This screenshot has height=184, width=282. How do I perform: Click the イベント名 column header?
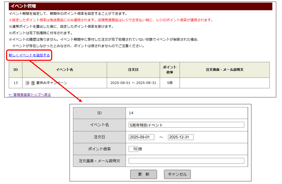65,70
